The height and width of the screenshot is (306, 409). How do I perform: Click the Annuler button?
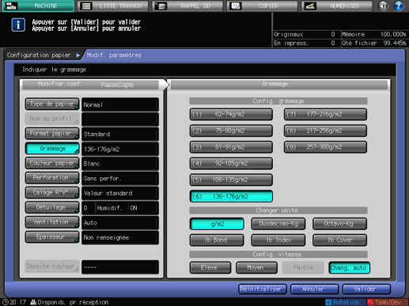coord(314,289)
